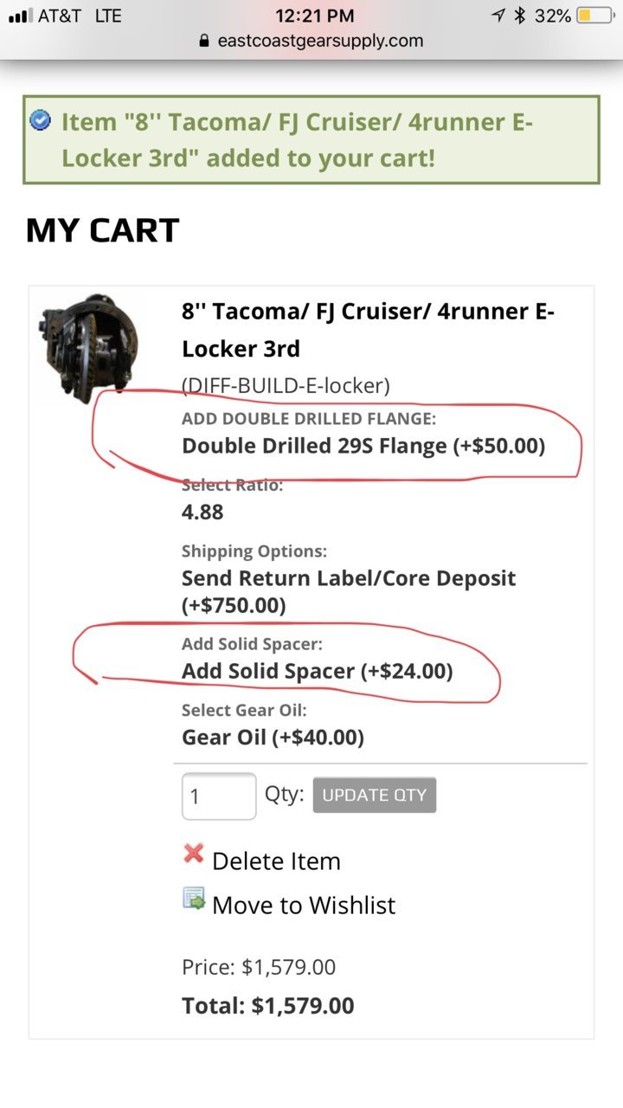Tap the item added to cart notification banner
The image size is (623, 1108).
[x=311, y=139]
